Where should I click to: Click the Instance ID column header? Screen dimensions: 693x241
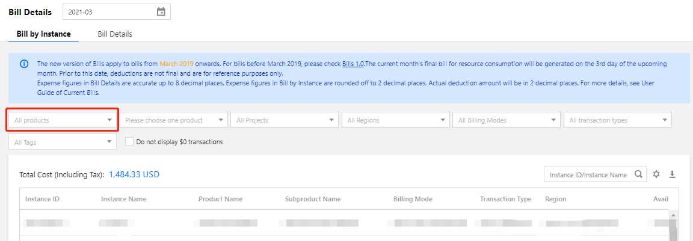[x=42, y=199]
